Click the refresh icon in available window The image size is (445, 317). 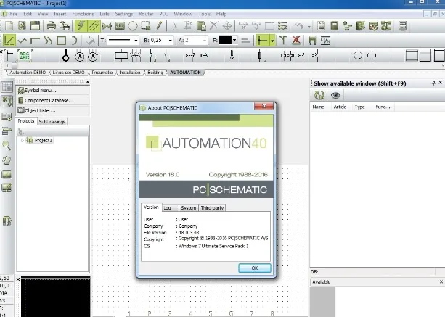(319, 95)
